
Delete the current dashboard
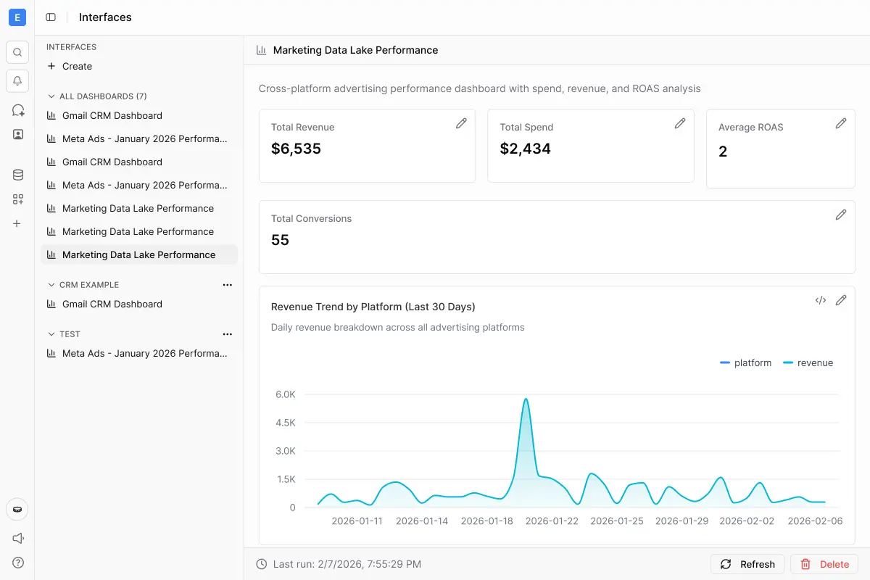click(824, 563)
